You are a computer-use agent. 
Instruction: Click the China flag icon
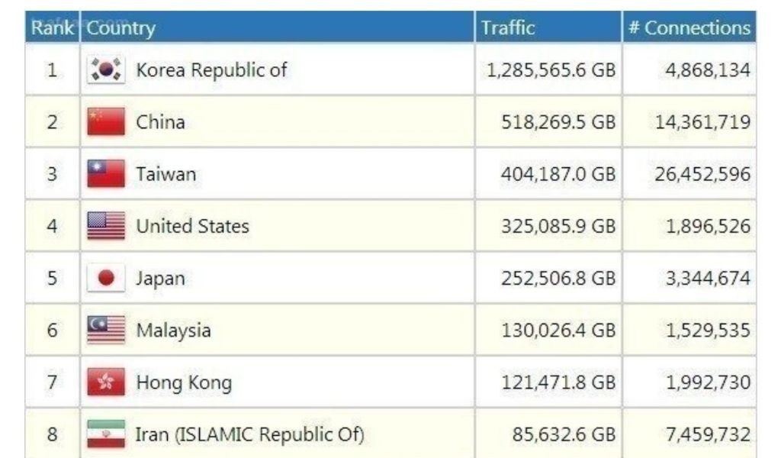click(x=105, y=122)
